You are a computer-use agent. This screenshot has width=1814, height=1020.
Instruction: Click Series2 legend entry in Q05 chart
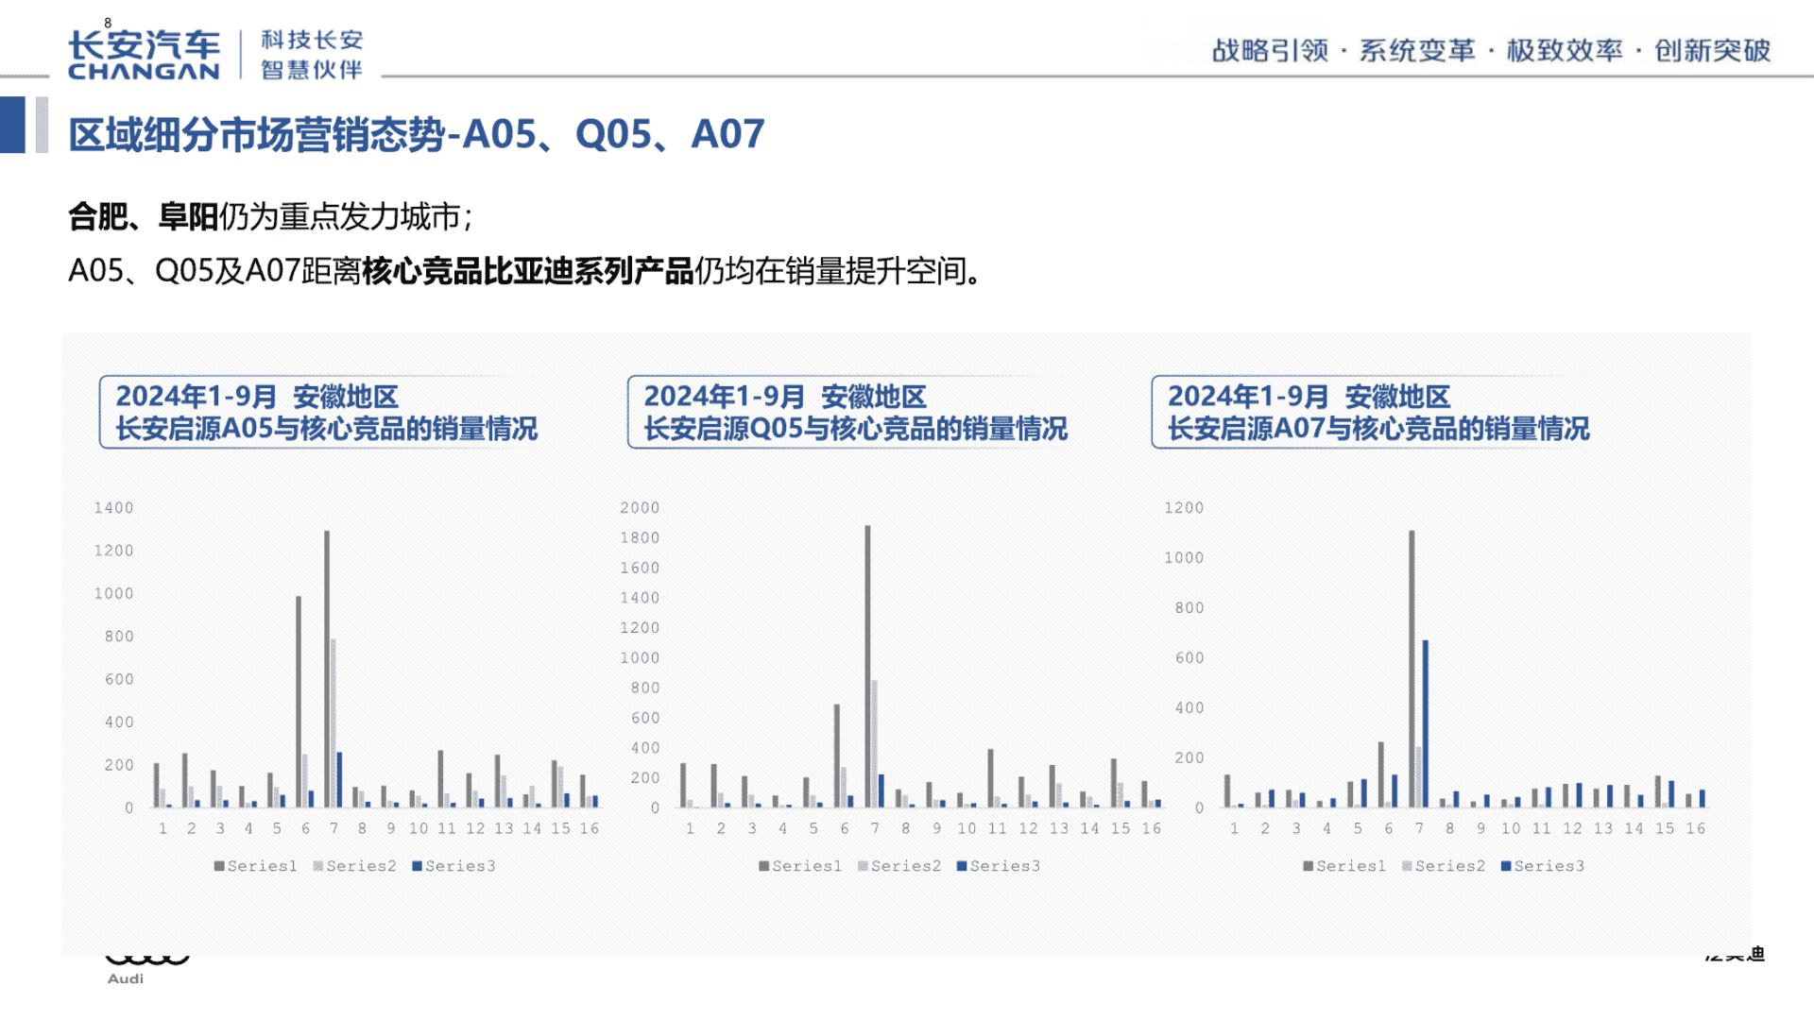[x=899, y=866]
